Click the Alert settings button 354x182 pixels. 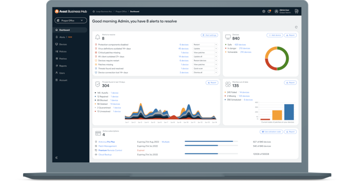[x=209, y=35]
